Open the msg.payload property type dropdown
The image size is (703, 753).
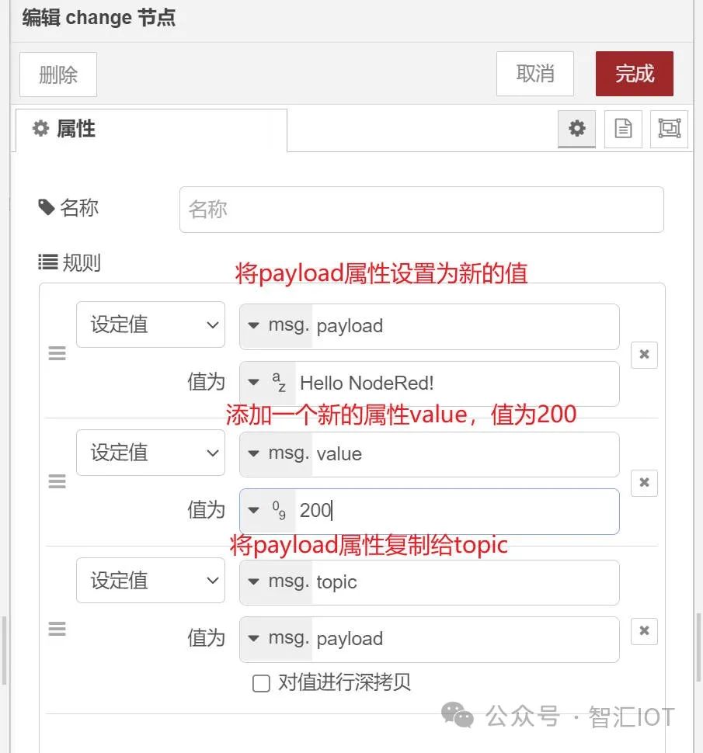click(x=256, y=326)
